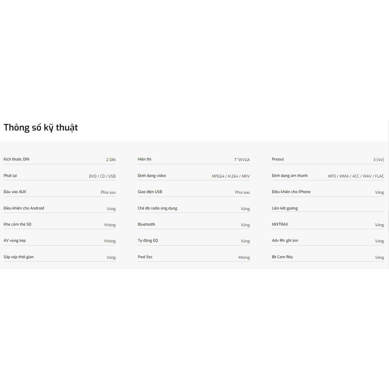Viewport: 389px width, 389px height.
Task: Click the "Đầu vào AUX" label
Action: pos(15,192)
